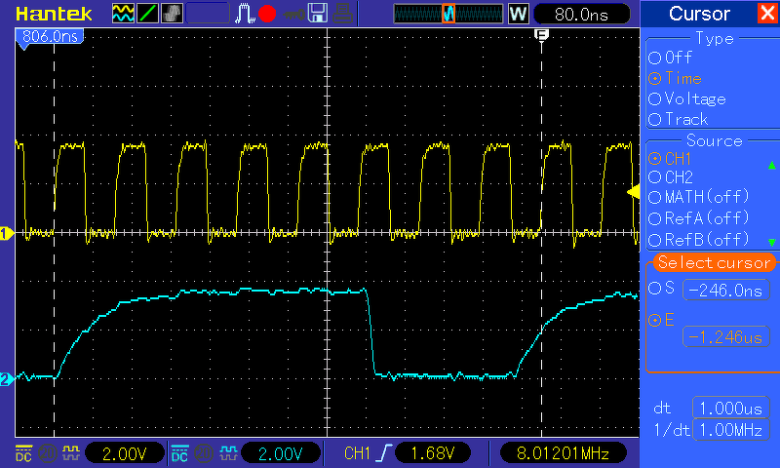Viewport: 780px width, 468px height.
Task: Click the red record/stop circle
Action: [x=267, y=14]
